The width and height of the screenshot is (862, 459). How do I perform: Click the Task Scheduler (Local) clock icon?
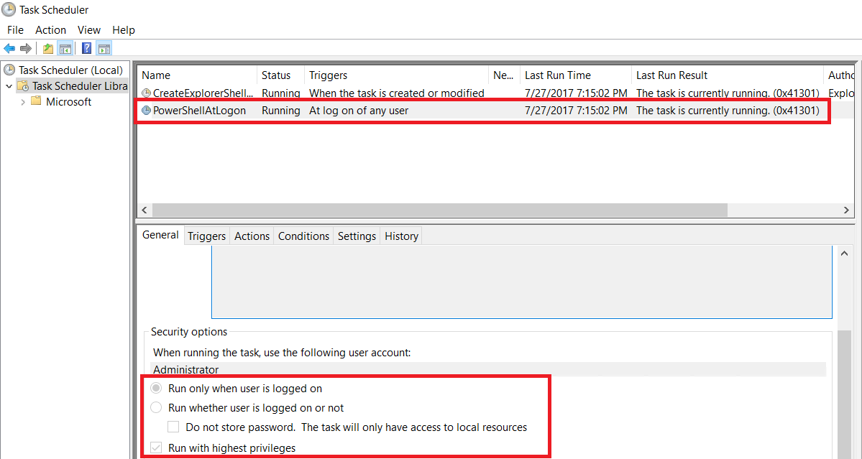(x=9, y=70)
